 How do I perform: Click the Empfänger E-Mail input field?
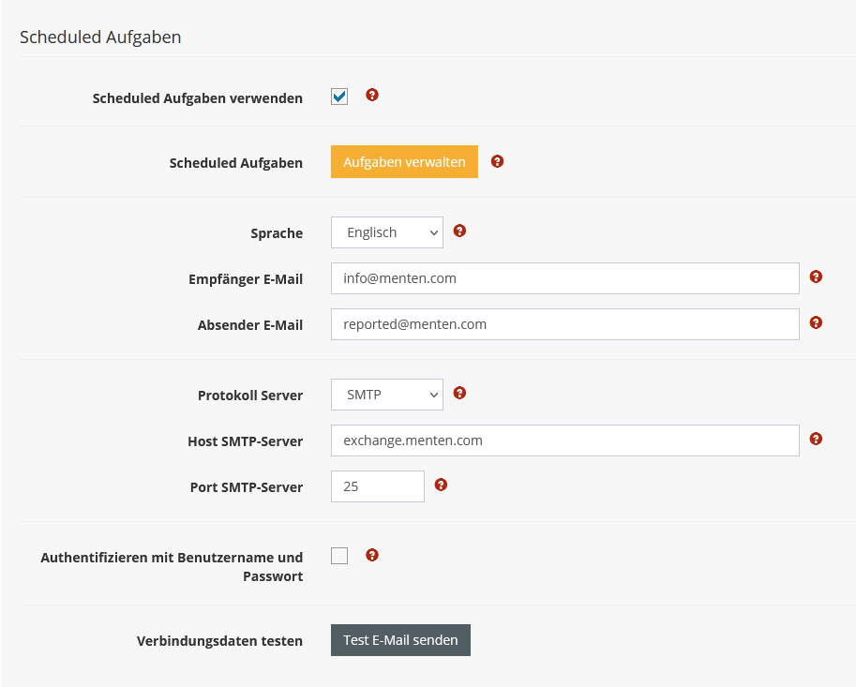pos(564,278)
